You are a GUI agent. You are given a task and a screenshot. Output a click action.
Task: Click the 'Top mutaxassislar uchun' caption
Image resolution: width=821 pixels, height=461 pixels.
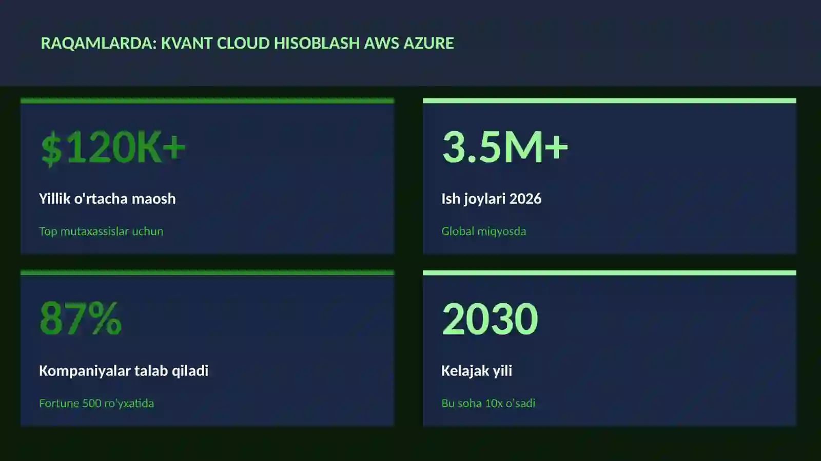(101, 231)
